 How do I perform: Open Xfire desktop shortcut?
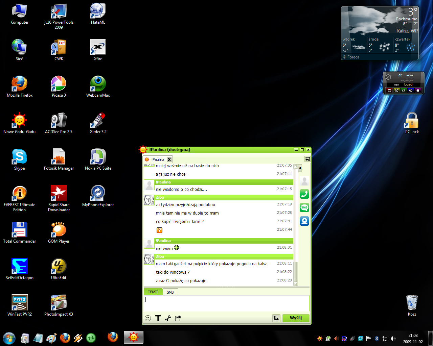(x=98, y=50)
